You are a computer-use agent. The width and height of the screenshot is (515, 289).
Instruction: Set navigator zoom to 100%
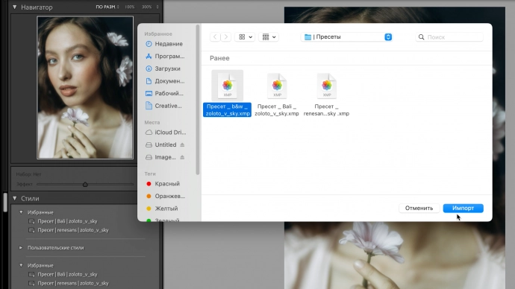click(130, 7)
